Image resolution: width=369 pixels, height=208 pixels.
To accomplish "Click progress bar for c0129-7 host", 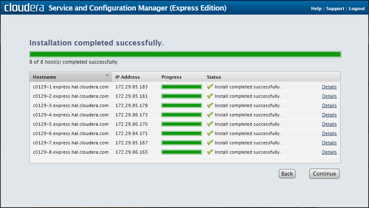I will pyautogui.click(x=181, y=143).
